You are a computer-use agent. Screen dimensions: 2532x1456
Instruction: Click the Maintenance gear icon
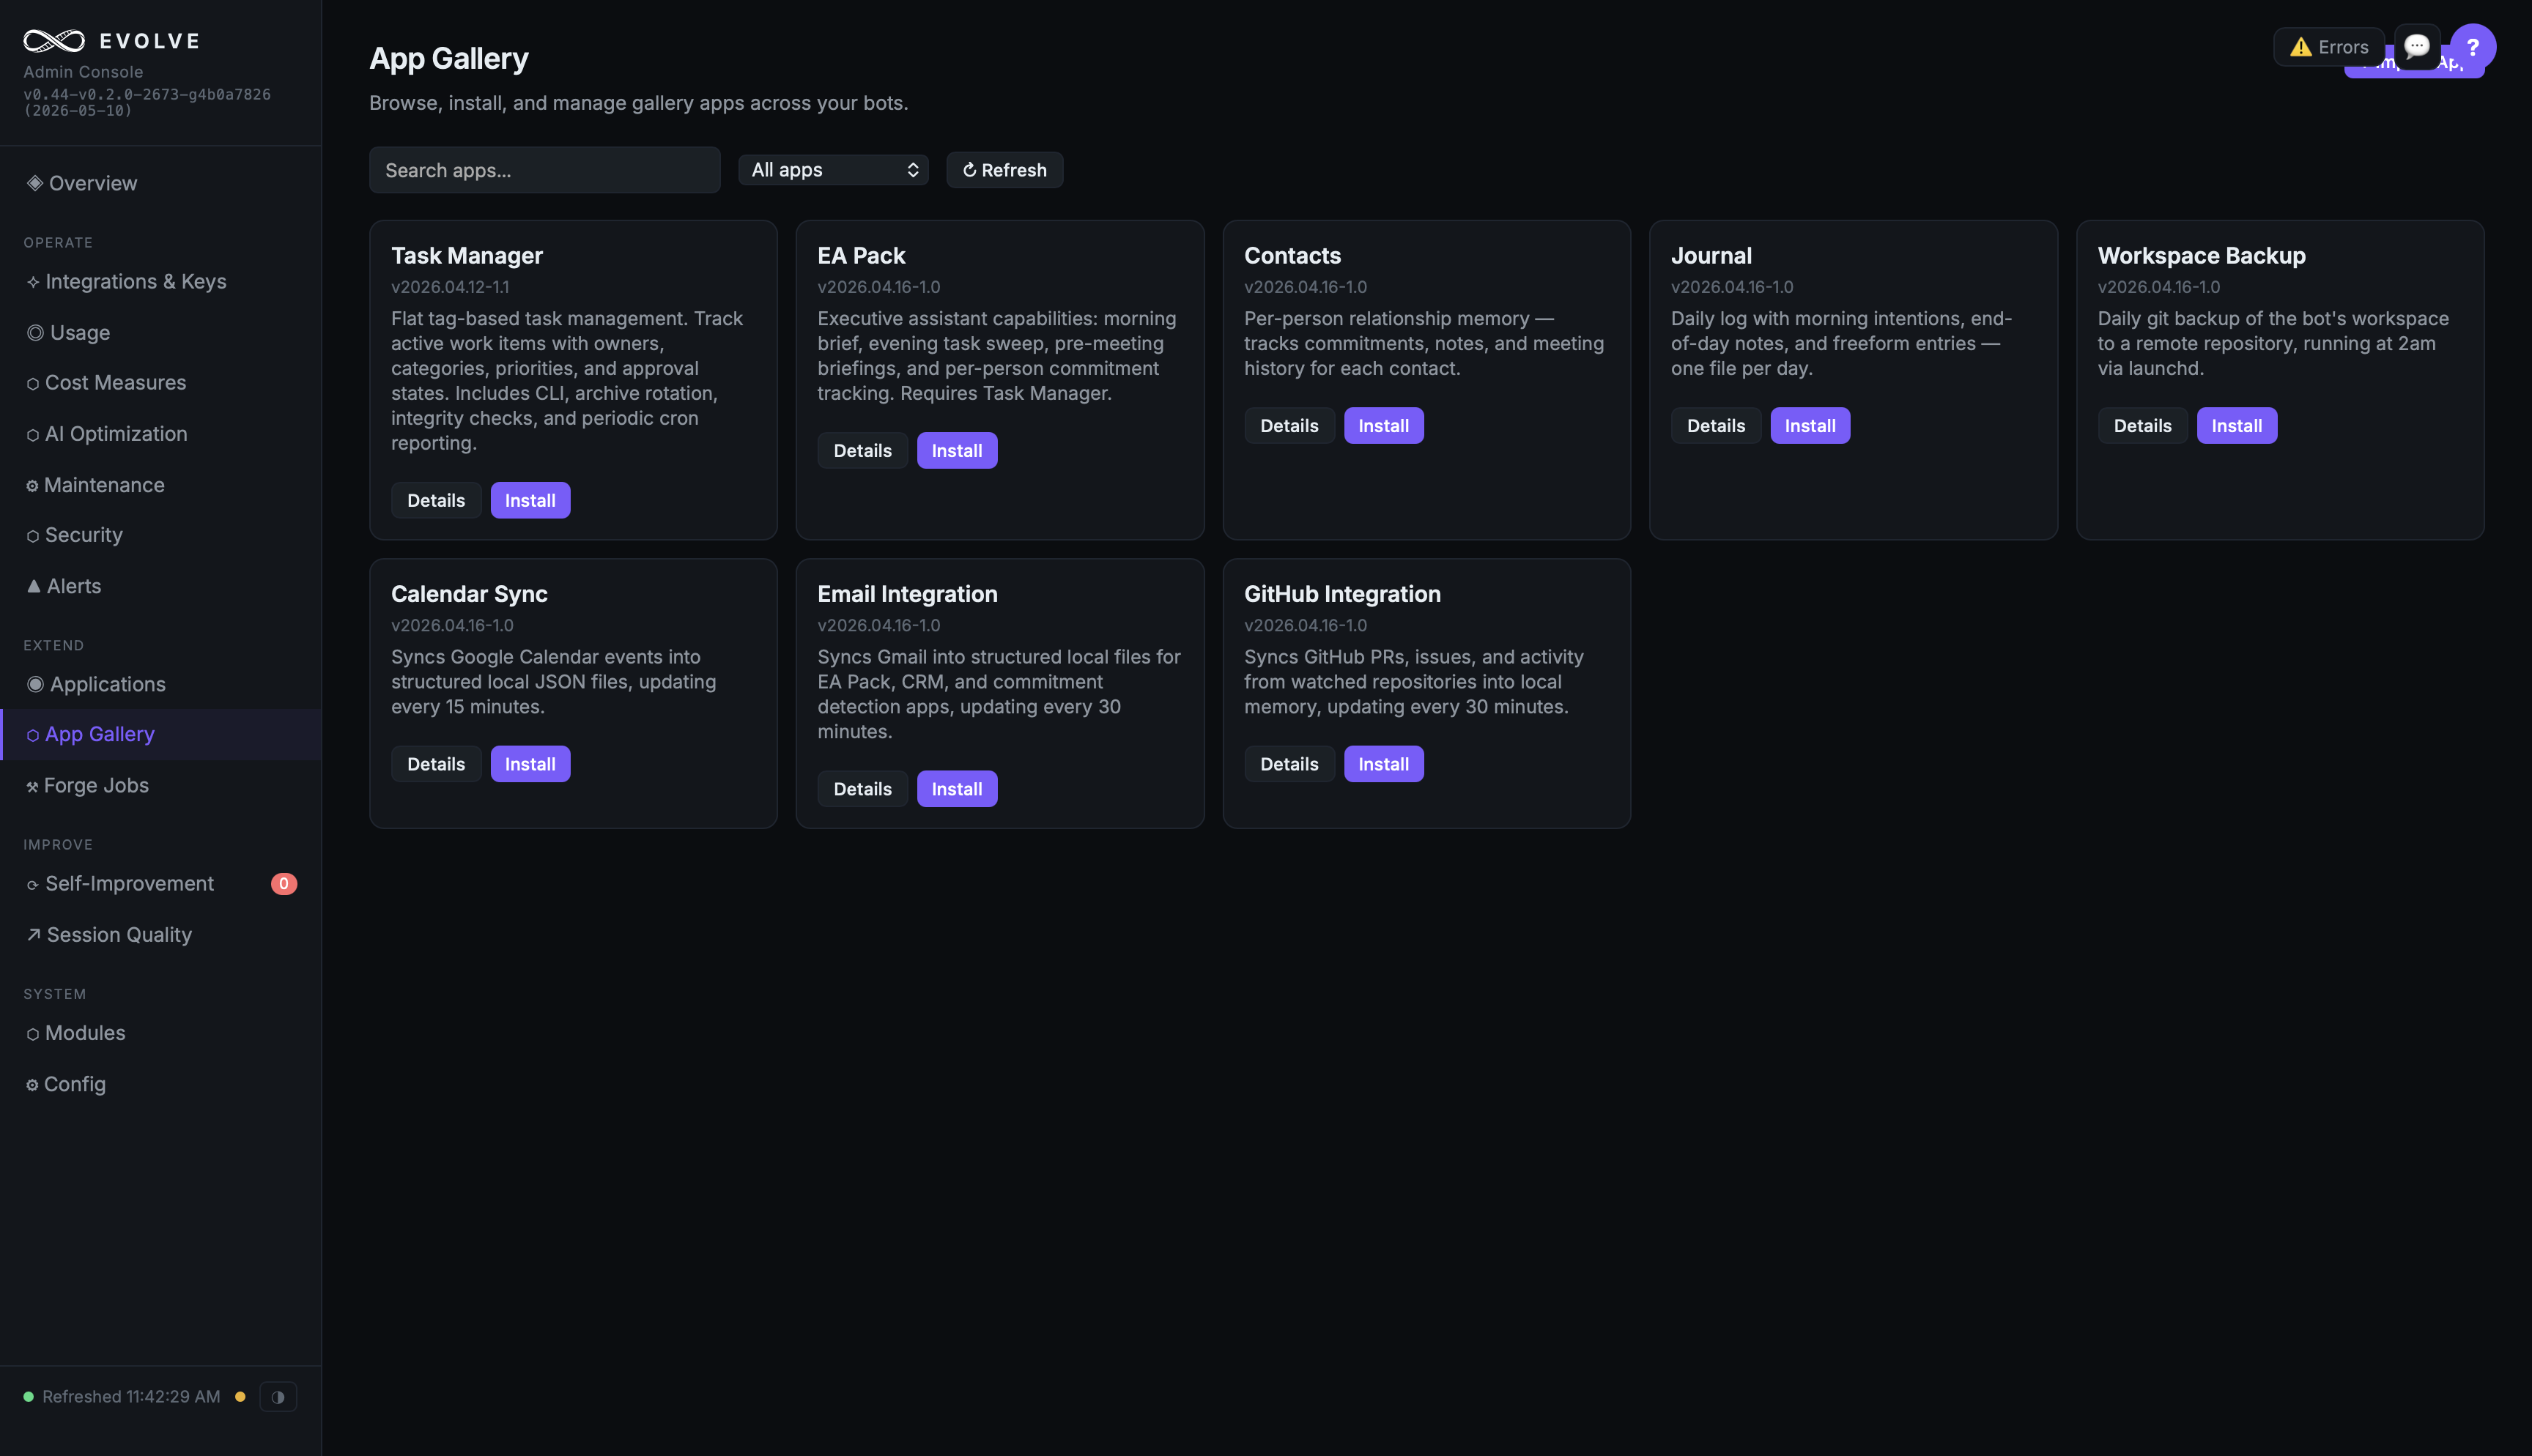click(32, 486)
